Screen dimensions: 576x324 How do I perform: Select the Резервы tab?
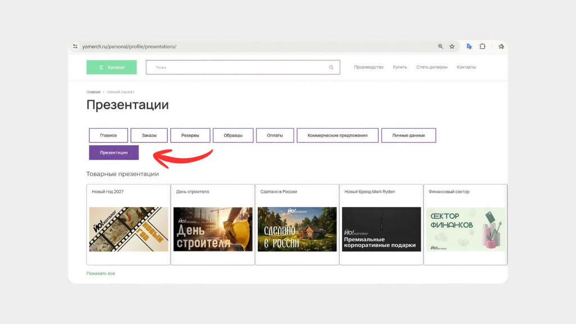pos(190,135)
